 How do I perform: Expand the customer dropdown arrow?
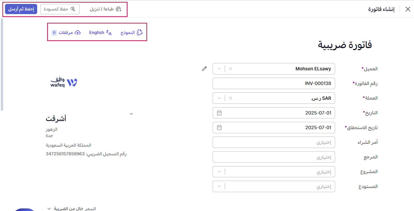pos(219,69)
